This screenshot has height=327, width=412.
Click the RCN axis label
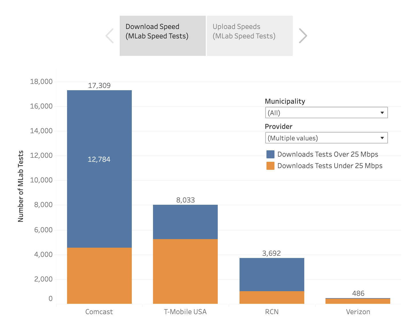pos(272,312)
